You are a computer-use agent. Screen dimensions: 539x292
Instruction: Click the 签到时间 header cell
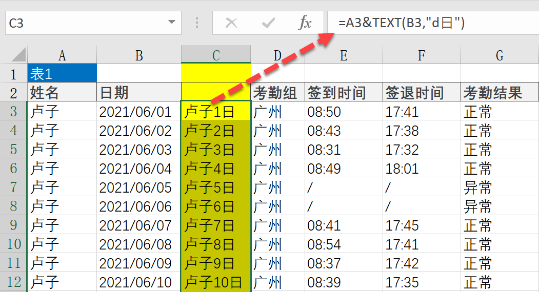point(344,92)
